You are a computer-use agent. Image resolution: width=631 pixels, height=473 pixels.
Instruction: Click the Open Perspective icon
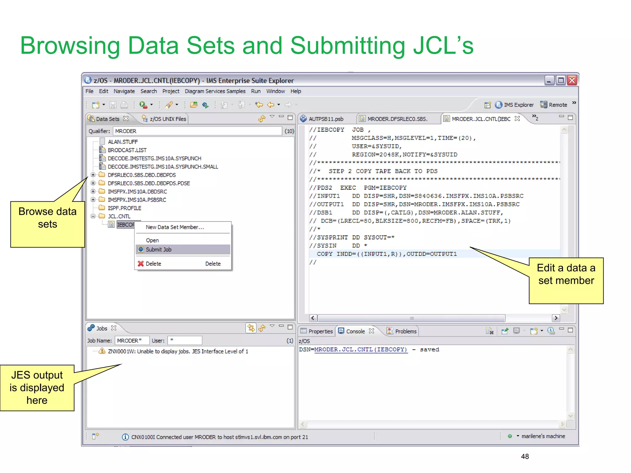coord(487,105)
